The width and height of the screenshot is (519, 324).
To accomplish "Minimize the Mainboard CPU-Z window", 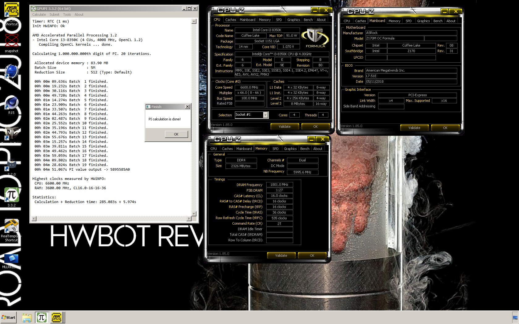I will tap(445, 11).
